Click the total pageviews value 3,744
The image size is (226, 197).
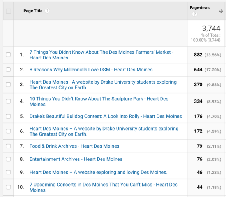[x=211, y=28]
